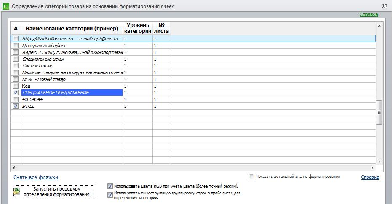Toggle Использовать цвета RGB checkbox
This screenshot has width=392, height=204.
(110, 186)
